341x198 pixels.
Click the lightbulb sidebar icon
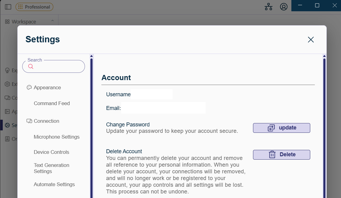[7, 70]
